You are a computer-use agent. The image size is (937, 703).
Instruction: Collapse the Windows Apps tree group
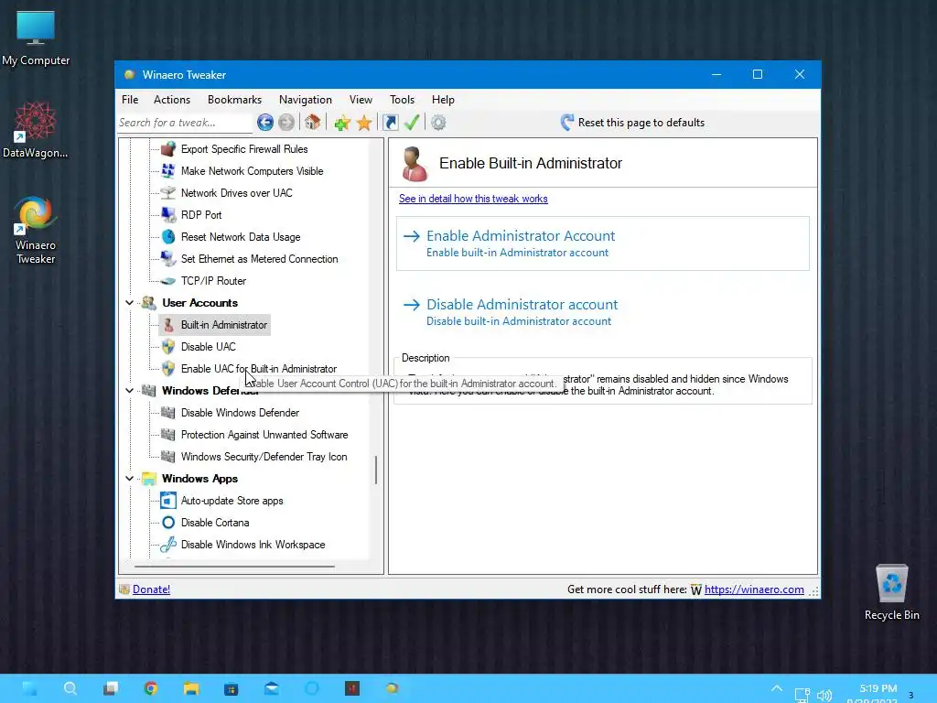(x=129, y=479)
